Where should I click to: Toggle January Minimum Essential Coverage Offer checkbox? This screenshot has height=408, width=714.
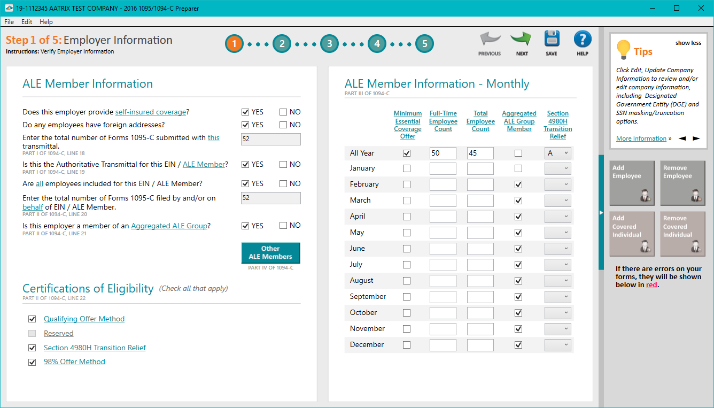[x=407, y=168]
